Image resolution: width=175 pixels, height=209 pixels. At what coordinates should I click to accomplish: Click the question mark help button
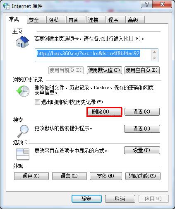pos(147,4)
